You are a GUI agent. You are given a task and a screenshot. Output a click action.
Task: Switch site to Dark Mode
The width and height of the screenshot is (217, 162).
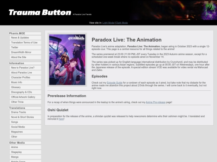point(122,23)
